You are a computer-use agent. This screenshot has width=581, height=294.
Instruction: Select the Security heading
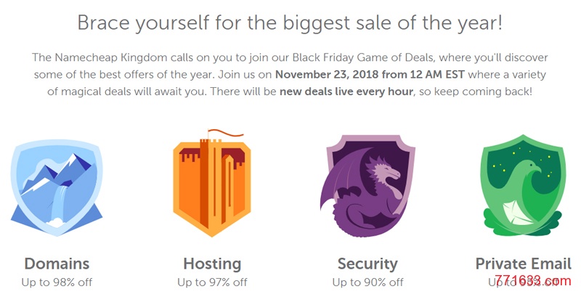click(x=367, y=264)
